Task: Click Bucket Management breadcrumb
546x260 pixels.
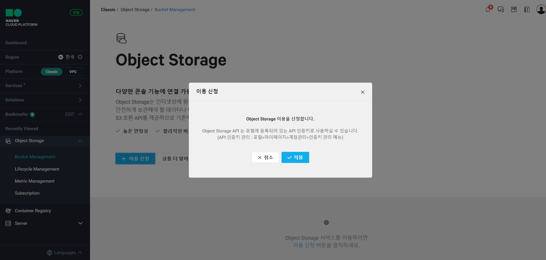Action: pos(175,10)
